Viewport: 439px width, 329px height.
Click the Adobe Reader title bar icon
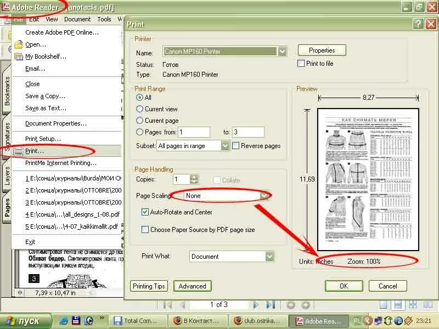pos(5,7)
